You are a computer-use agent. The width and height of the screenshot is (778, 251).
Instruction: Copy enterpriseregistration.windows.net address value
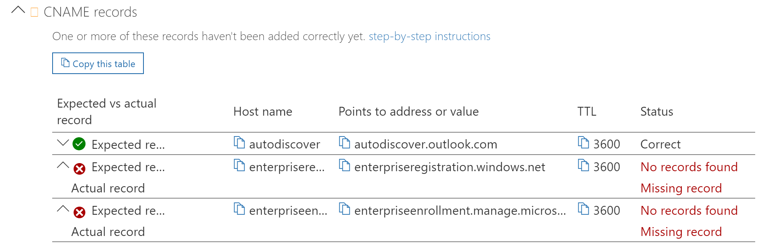[x=345, y=165]
